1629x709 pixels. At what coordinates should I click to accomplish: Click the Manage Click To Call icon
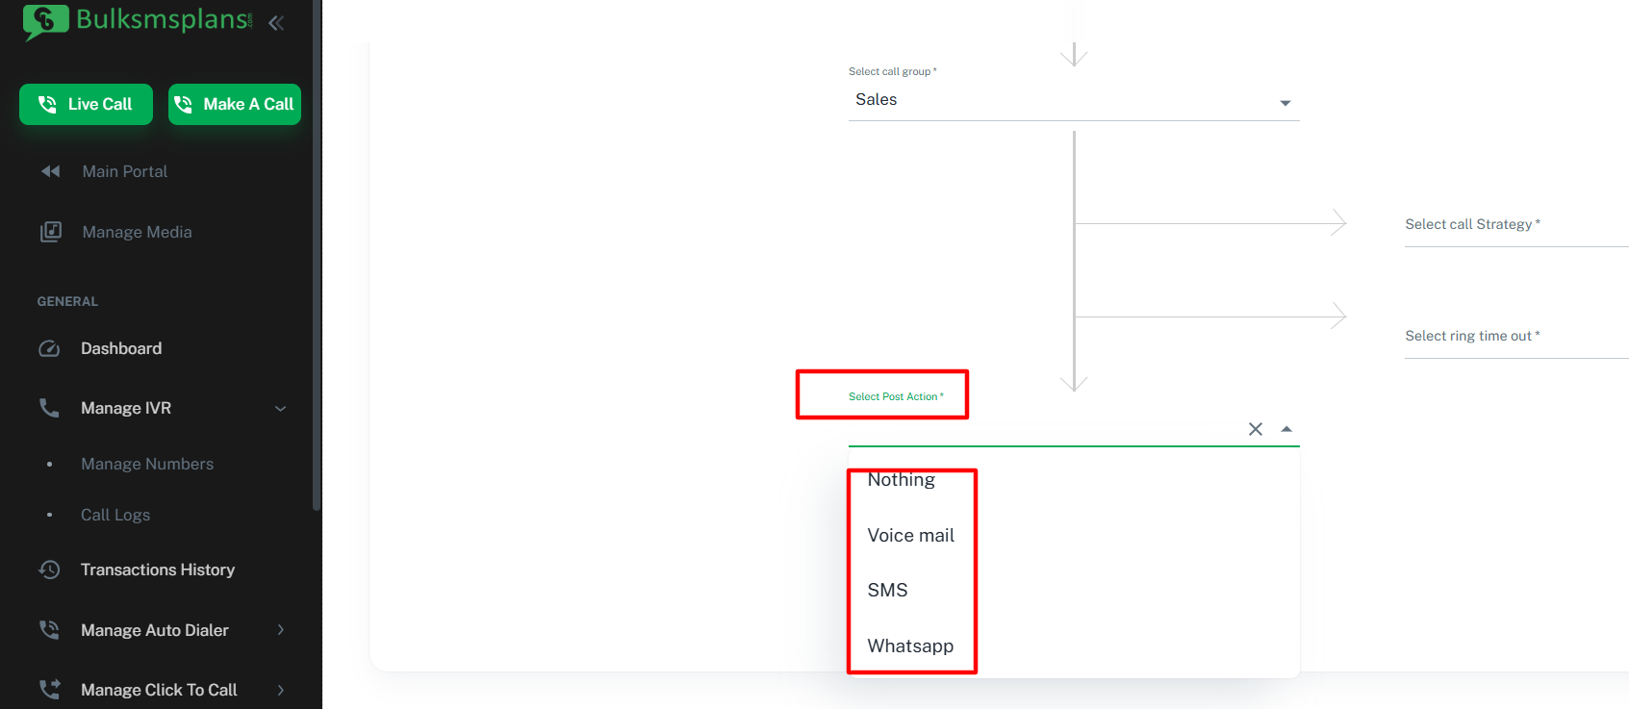[x=49, y=690]
